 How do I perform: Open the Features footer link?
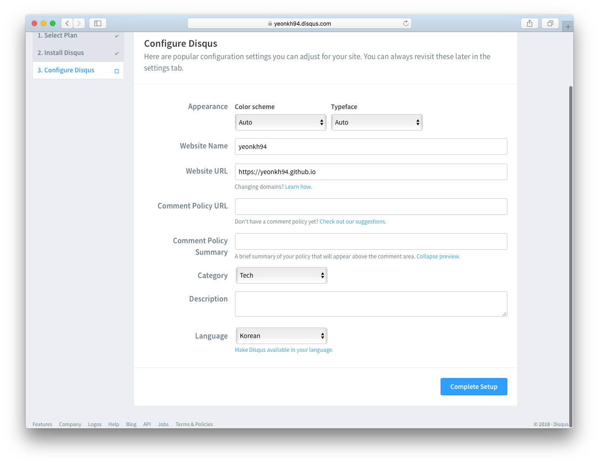42,424
